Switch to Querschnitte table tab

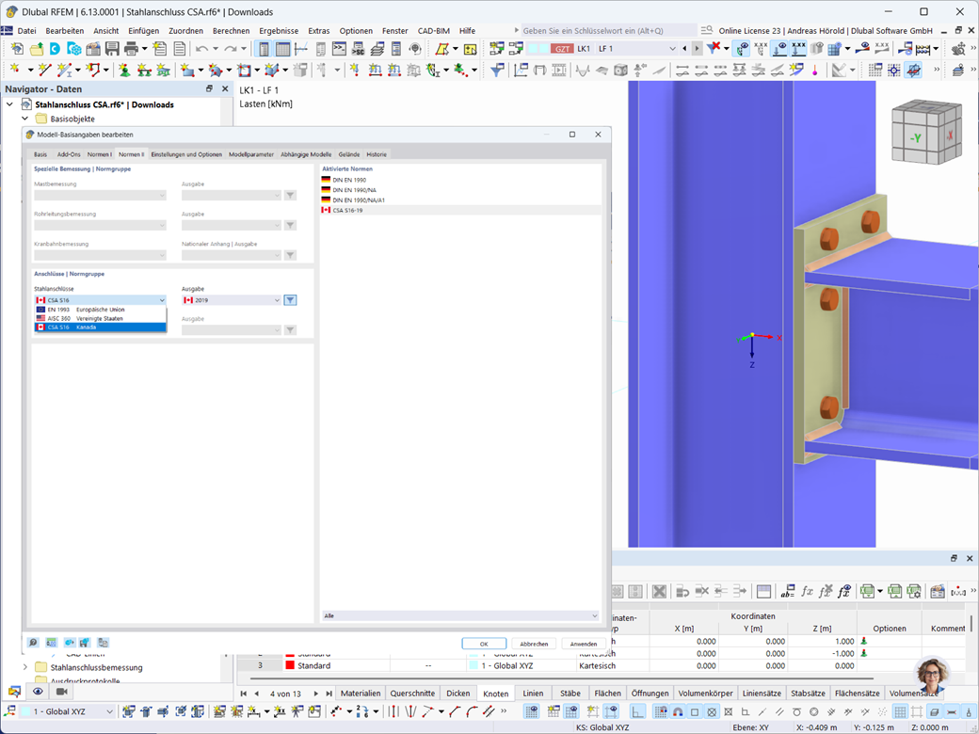pos(412,694)
